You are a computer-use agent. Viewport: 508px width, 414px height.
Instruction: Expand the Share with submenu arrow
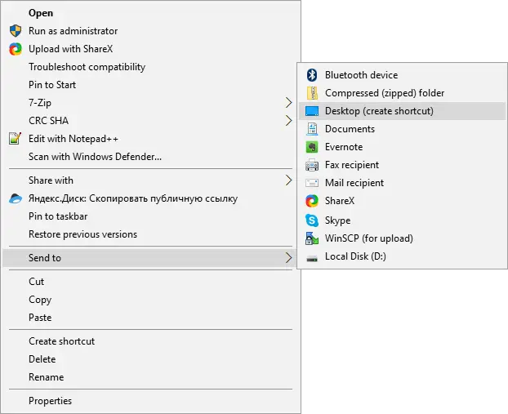[288, 180]
